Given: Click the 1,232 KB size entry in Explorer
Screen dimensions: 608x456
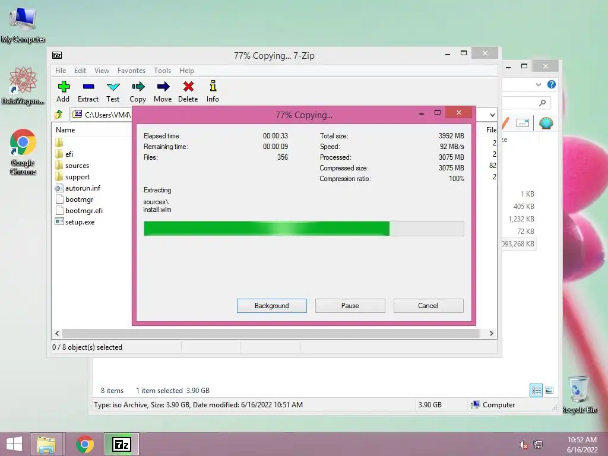Looking at the screenshot, I should pos(521,219).
